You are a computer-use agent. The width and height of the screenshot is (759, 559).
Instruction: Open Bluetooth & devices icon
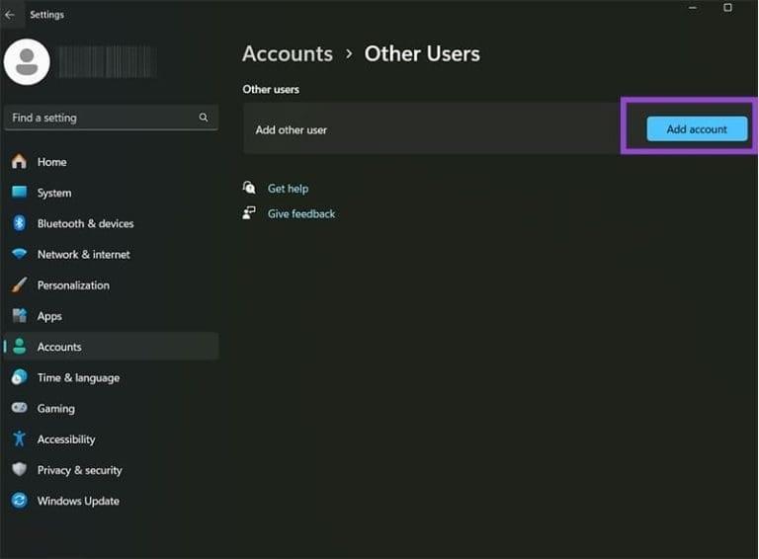pyautogui.click(x=19, y=223)
